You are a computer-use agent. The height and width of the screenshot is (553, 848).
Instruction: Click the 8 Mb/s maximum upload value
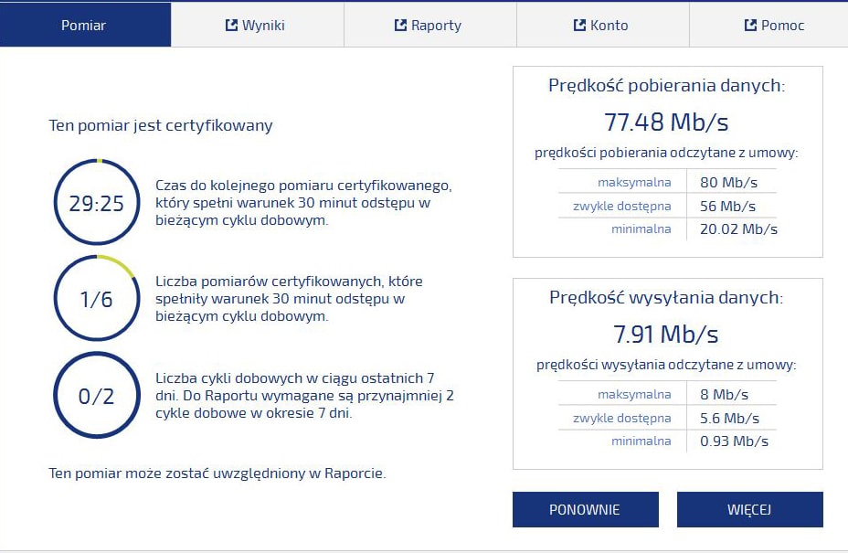pyautogui.click(x=724, y=395)
